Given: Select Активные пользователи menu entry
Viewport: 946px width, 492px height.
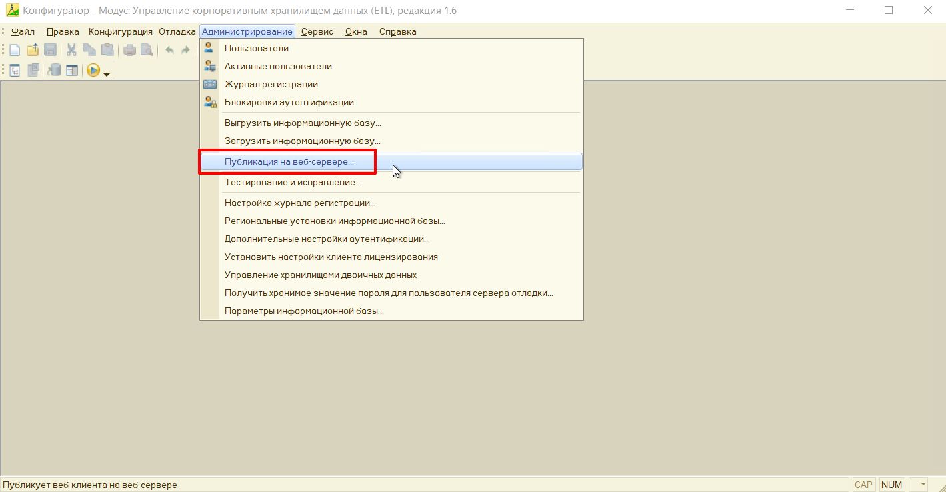Looking at the screenshot, I should pos(391,66).
